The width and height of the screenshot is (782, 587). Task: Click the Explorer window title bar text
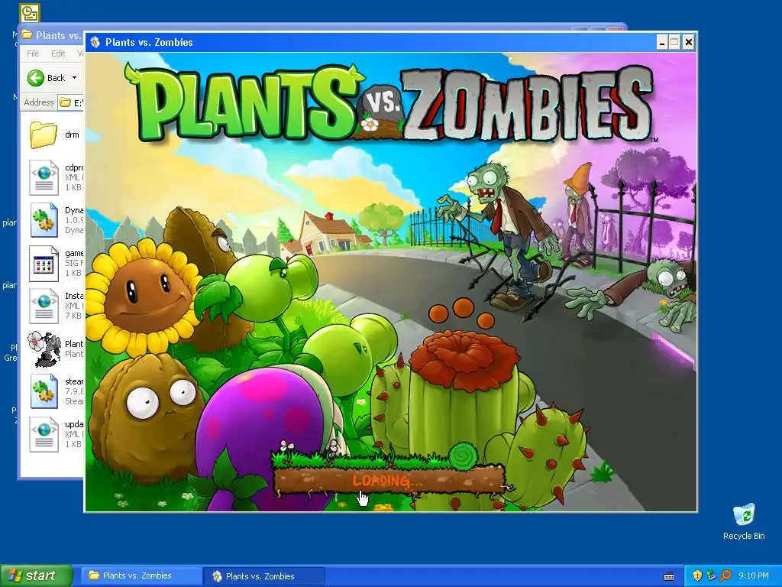tap(58, 35)
